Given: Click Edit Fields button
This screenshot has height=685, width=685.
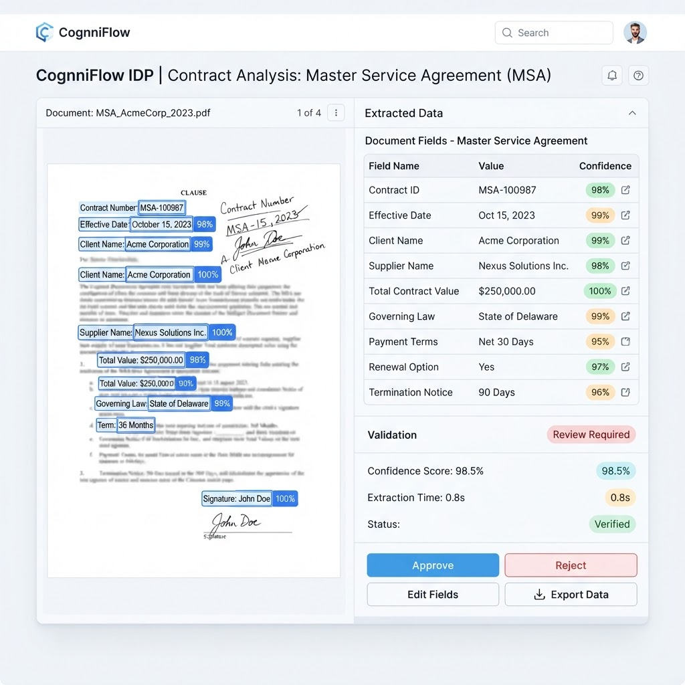Looking at the screenshot, I should point(433,595).
